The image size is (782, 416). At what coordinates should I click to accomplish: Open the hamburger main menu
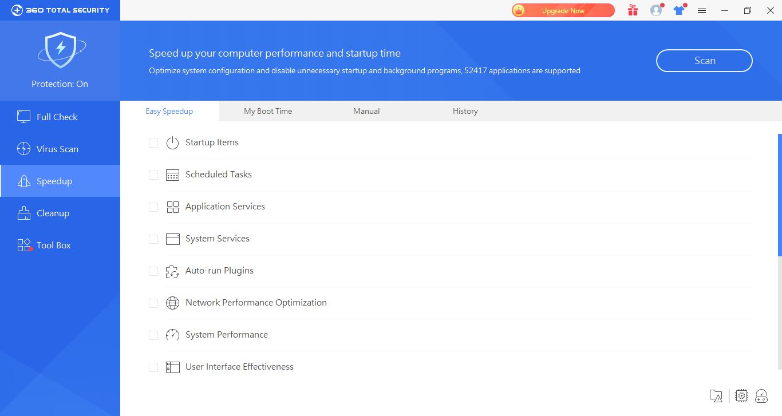coord(702,10)
